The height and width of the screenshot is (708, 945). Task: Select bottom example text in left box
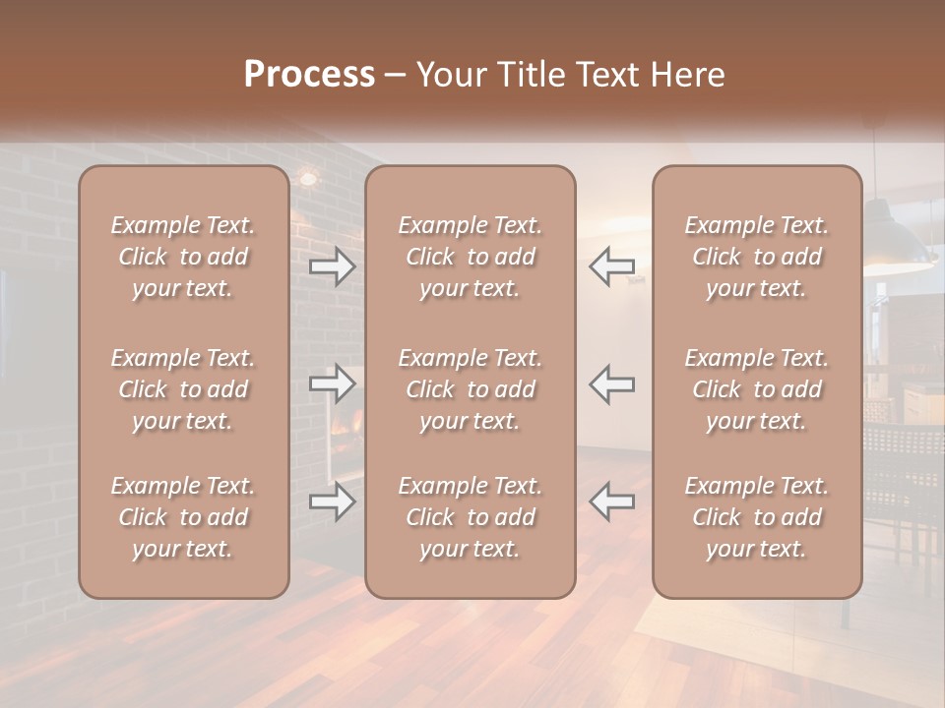183,517
